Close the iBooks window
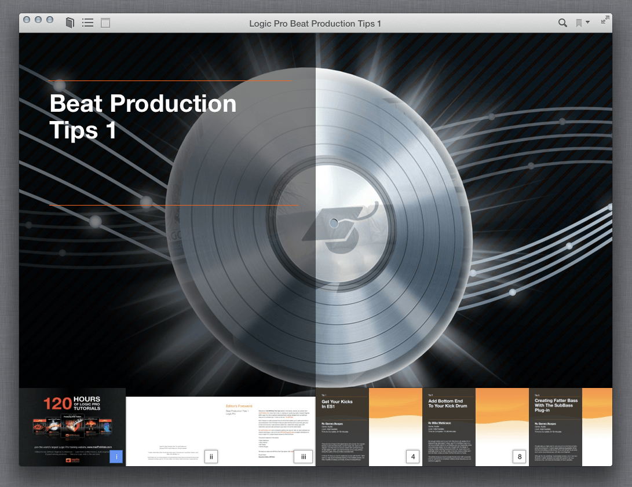Screen dimensions: 632x487 27,20
